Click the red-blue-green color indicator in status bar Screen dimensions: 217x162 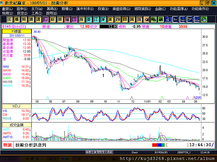pyautogui.click(x=158, y=145)
